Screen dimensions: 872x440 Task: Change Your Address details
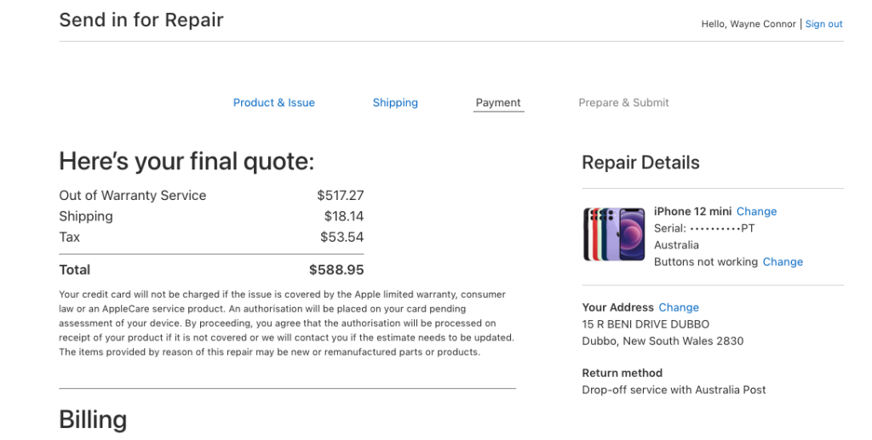[x=679, y=307]
